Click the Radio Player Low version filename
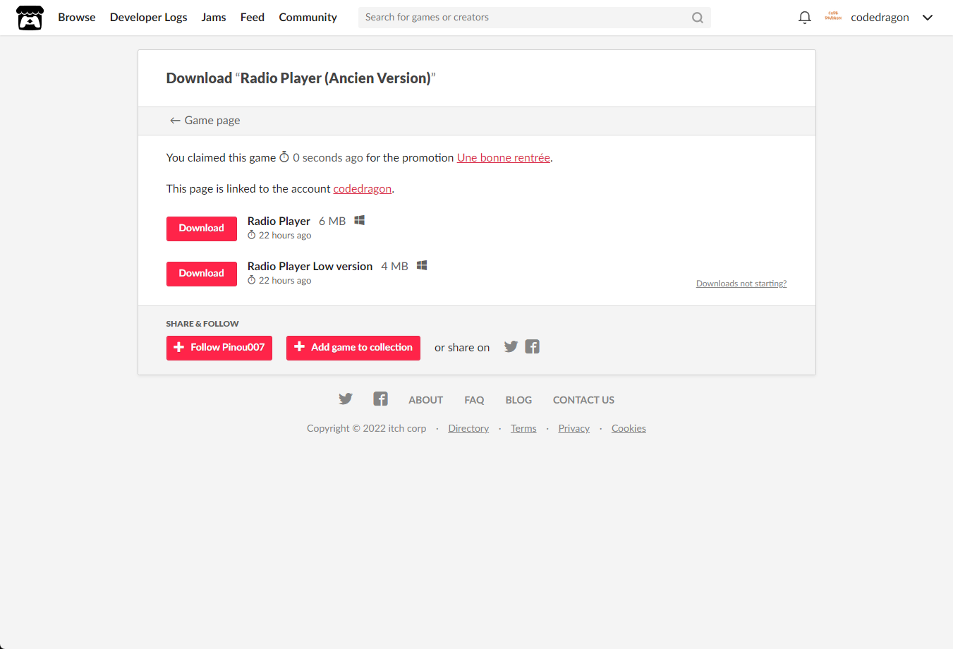Viewport: 953px width, 649px height. (x=310, y=267)
